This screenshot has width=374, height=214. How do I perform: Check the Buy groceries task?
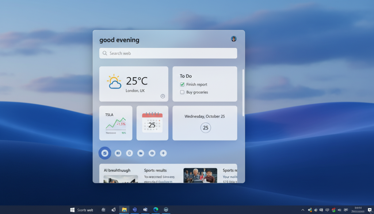coord(182,92)
